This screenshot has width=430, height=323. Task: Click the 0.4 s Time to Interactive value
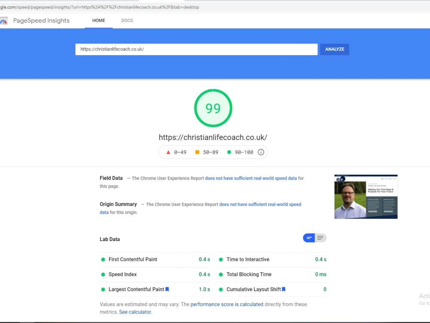pos(321,260)
